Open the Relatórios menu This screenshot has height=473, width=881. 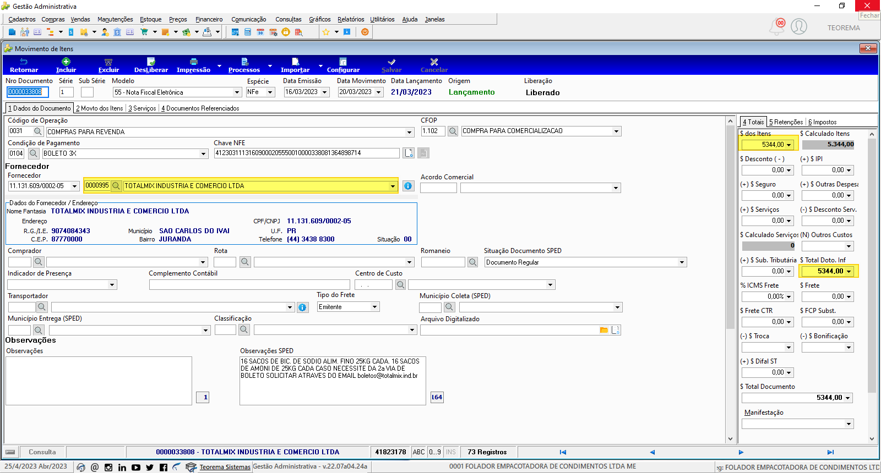[x=351, y=19]
